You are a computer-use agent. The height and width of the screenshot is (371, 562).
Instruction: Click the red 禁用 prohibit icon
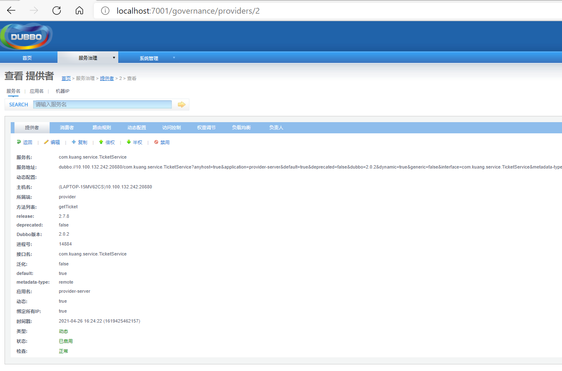click(156, 142)
